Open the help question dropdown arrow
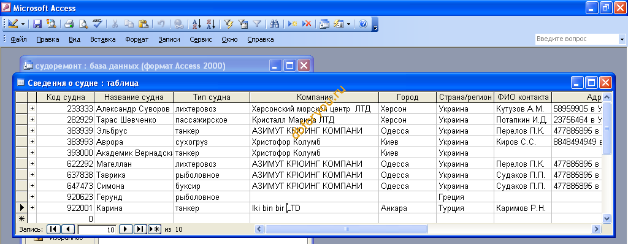The width and height of the screenshot is (628, 244). click(622, 39)
